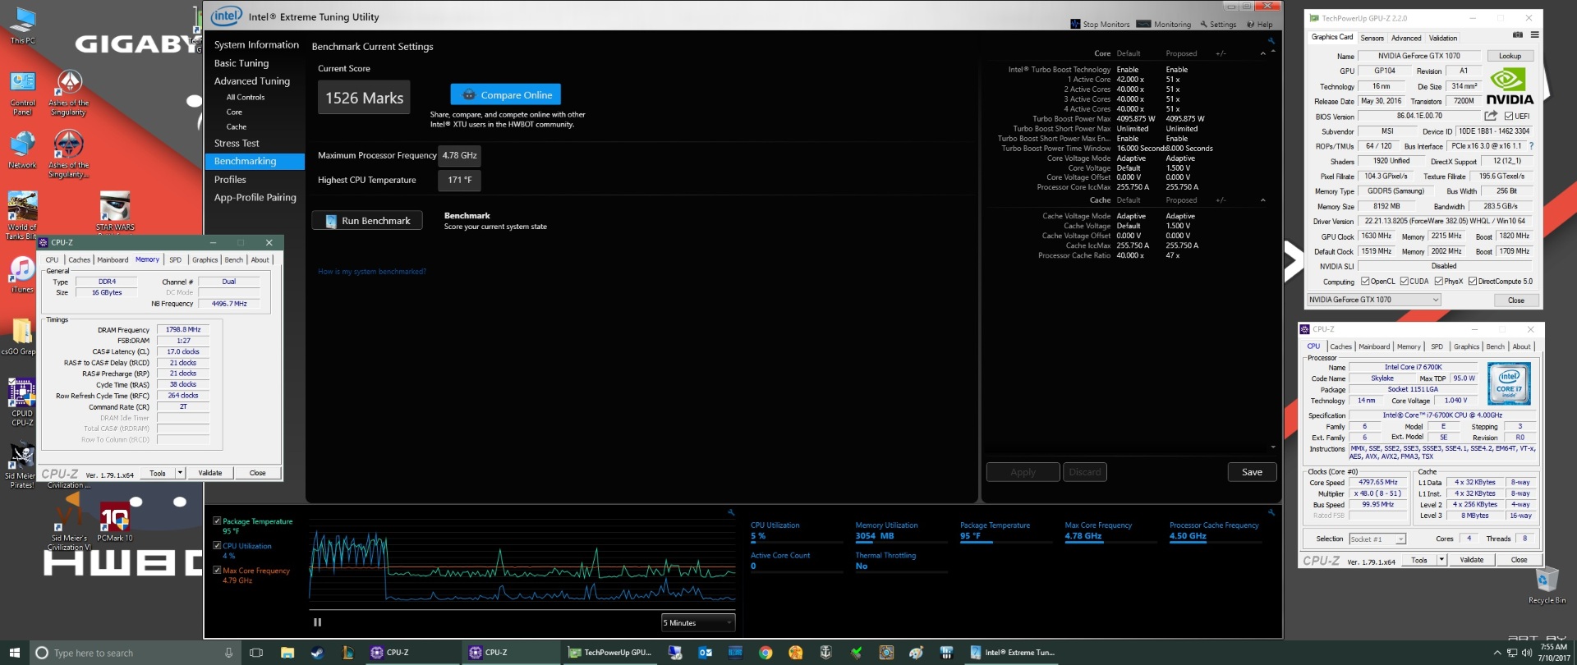Image resolution: width=1577 pixels, height=665 pixels.
Task: Collapse Core settings section chevron
Action: coord(1262,53)
